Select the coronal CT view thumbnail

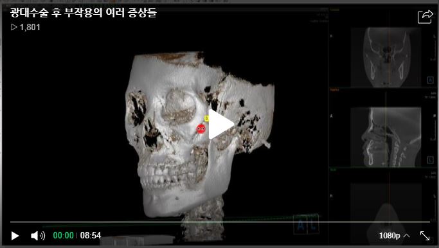coord(386,57)
